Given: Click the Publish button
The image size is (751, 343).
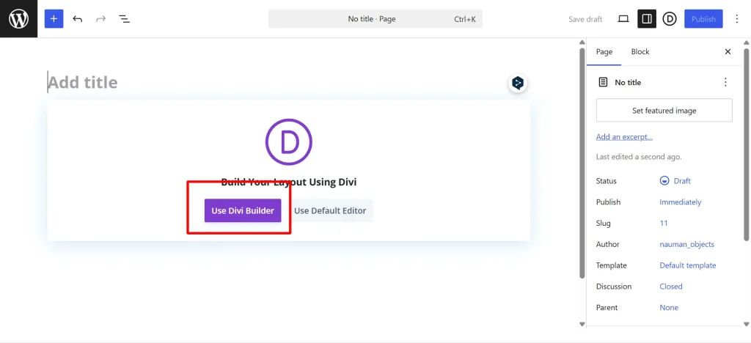Looking at the screenshot, I should click(x=703, y=19).
